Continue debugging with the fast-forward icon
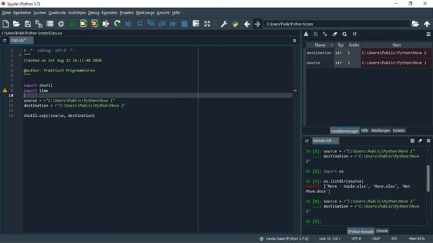The image size is (433, 243). click(x=173, y=24)
